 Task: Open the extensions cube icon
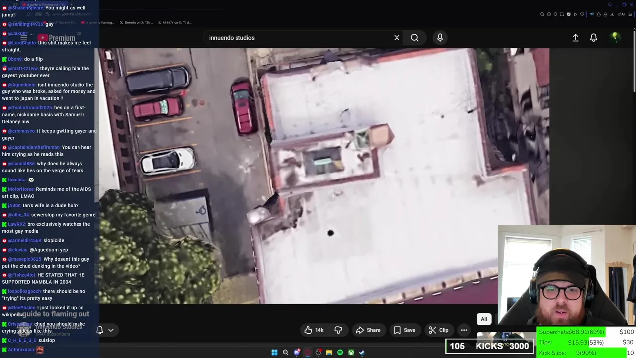599,14
